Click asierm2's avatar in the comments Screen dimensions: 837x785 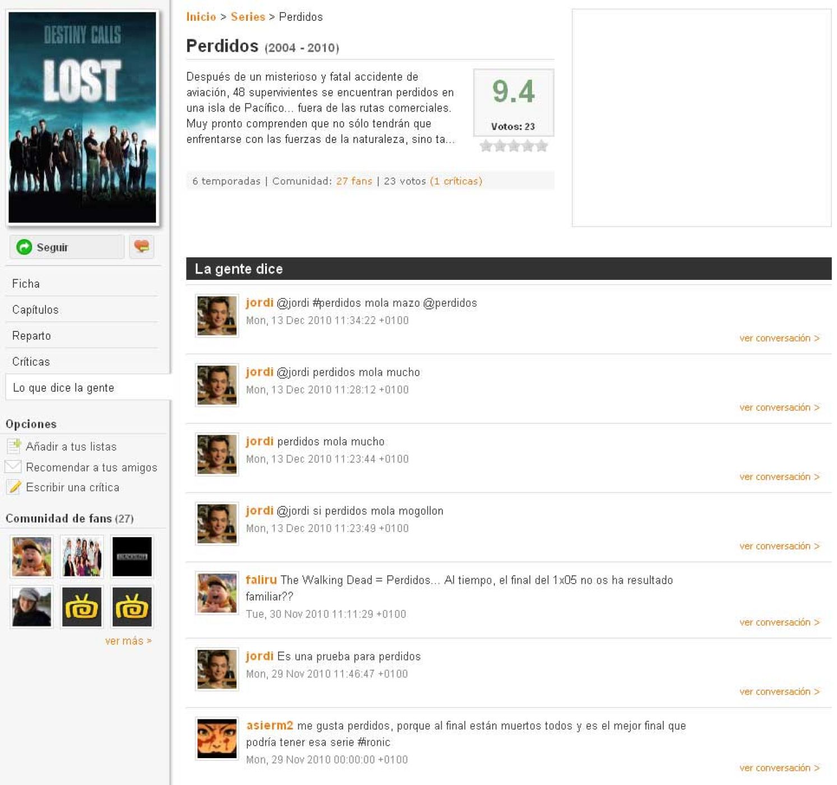217,738
